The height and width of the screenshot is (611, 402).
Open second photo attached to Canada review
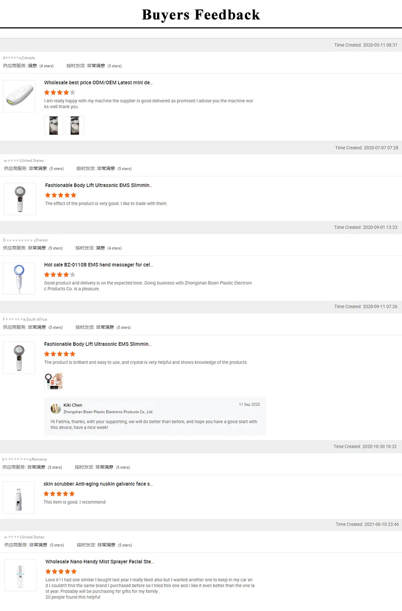[75, 125]
